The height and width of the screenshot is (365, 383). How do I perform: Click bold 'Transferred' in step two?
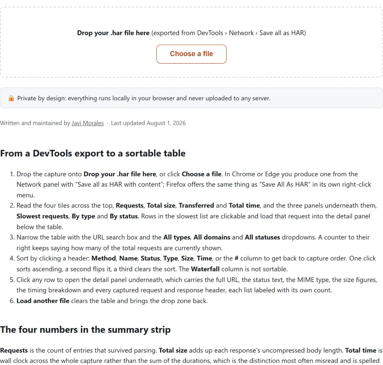click(196, 206)
